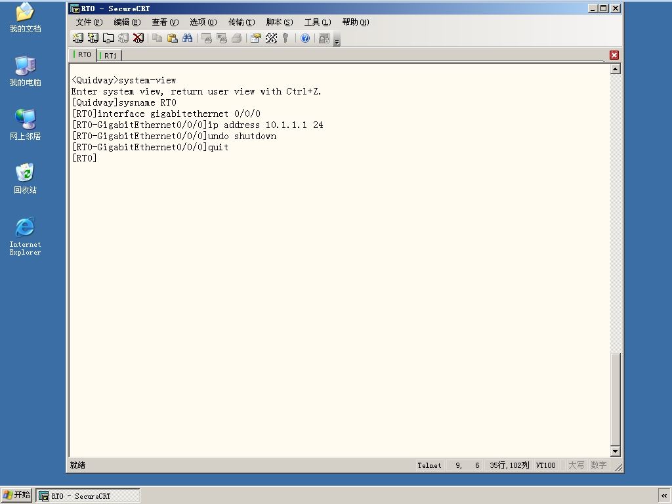Click the terminal scrollbar down arrow
Screen dimensions: 672x504
(616, 451)
